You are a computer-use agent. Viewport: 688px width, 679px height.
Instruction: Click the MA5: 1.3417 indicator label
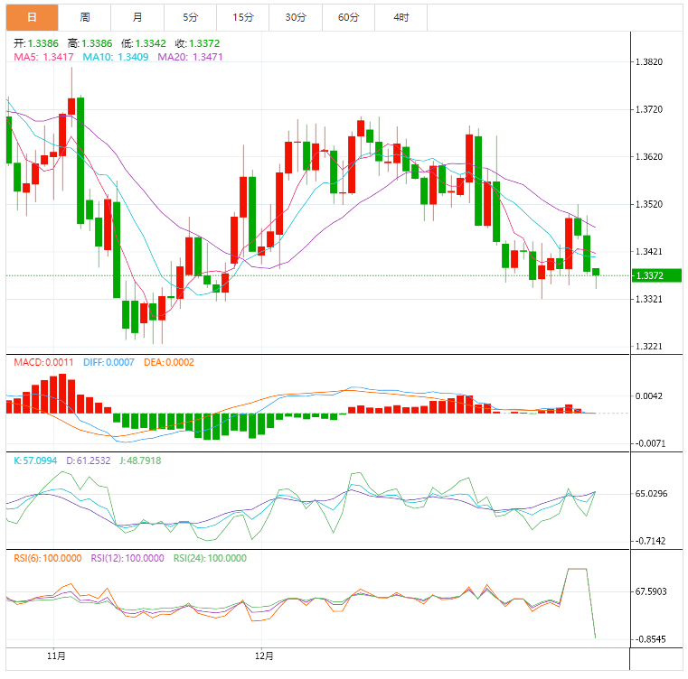point(43,57)
